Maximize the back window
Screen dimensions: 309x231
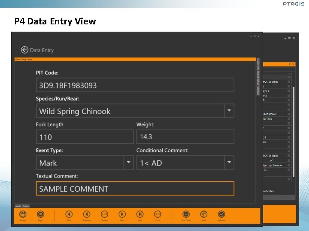pos(289,38)
